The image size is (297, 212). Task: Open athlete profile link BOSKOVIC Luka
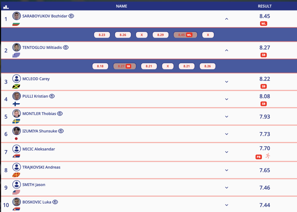(37, 202)
